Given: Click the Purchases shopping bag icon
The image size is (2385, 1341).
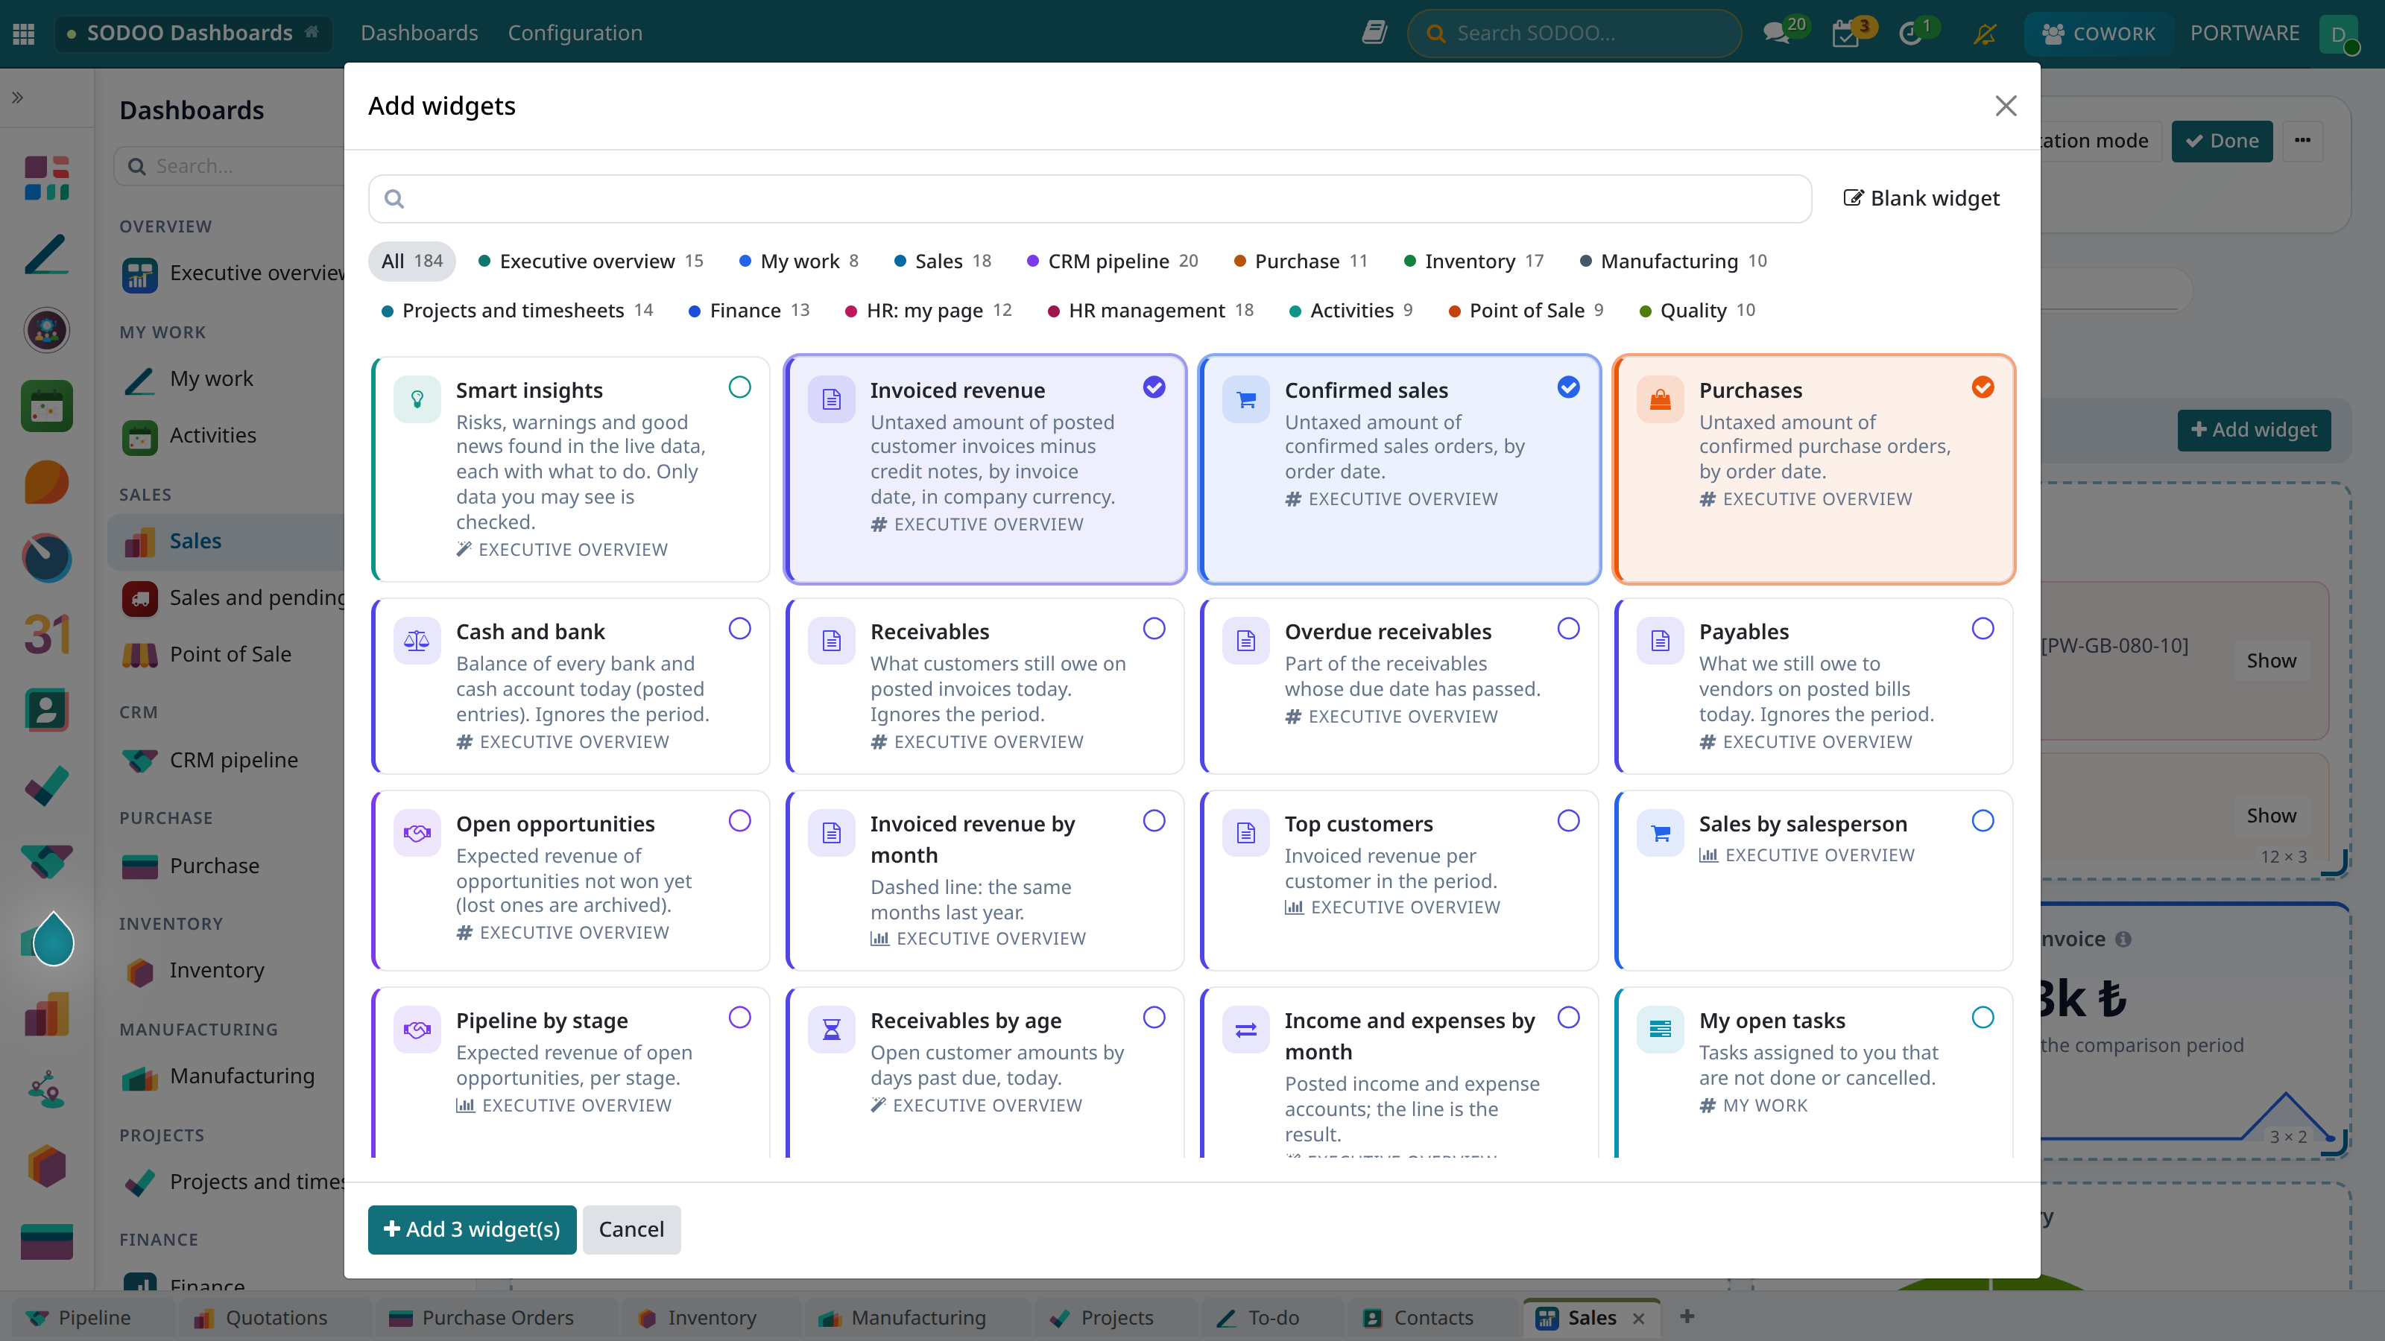Looking at the screenshot, I should [x=1660, y=399].
